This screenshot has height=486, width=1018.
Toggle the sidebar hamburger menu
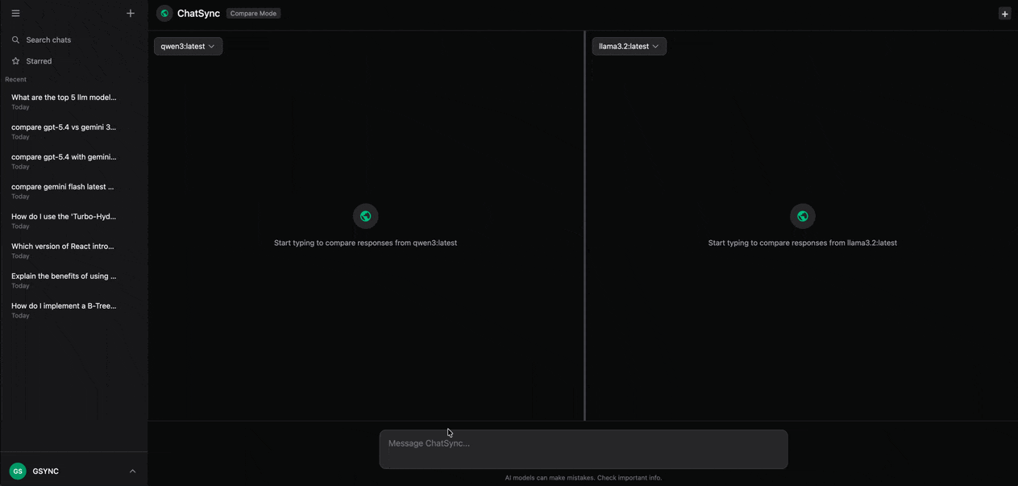(15, 13)
